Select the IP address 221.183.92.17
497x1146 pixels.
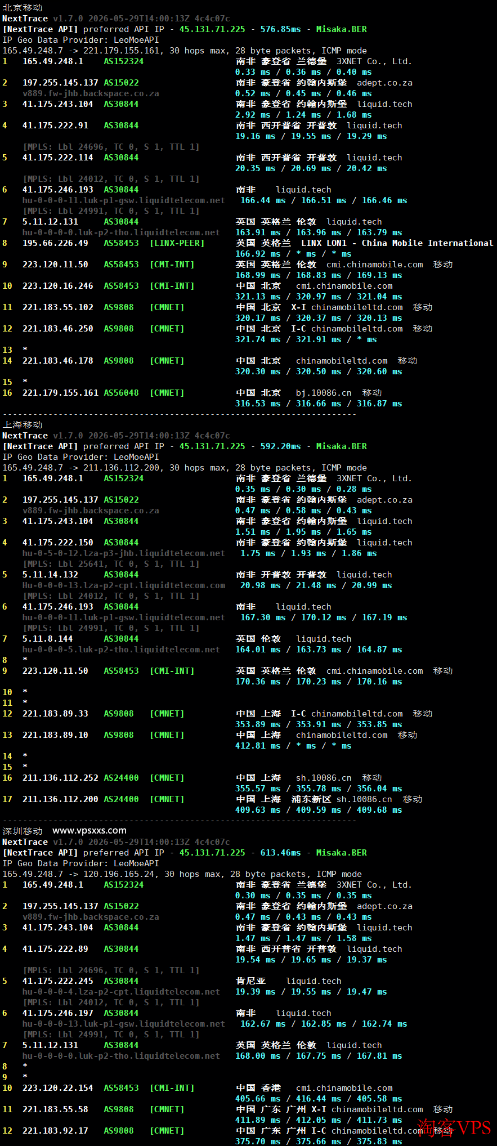pyautogui.click(x=55, y=1131)
